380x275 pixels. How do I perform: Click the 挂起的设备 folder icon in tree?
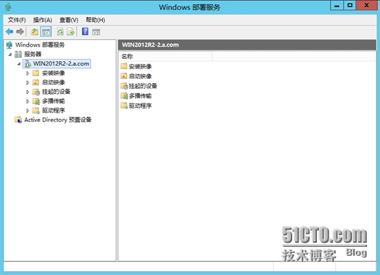(x=36, y=92)
